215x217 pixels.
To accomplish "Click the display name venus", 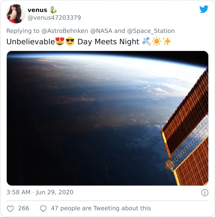I will point(37,10).
